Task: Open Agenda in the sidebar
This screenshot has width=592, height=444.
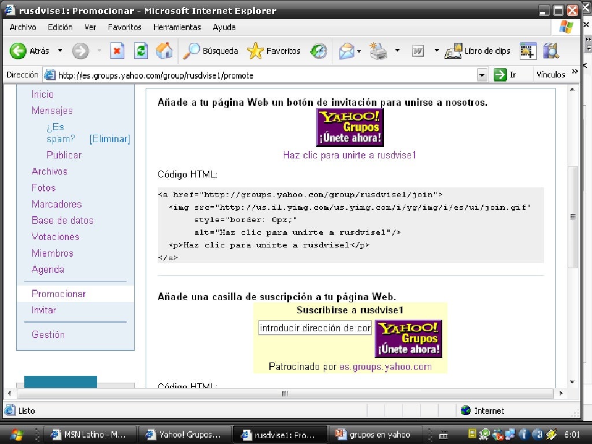Action: [48, 269]
